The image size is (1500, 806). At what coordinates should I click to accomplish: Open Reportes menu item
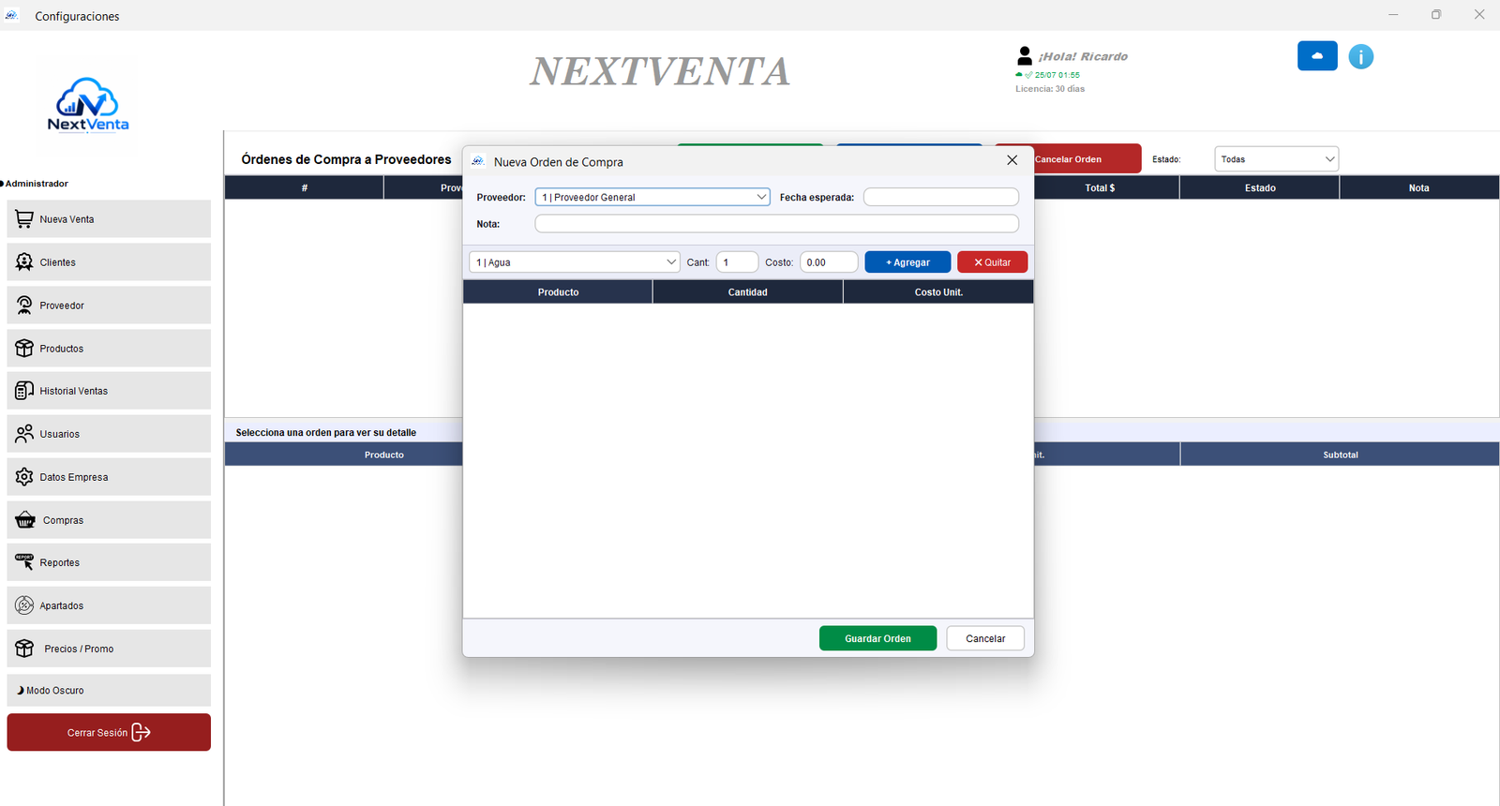109,562
